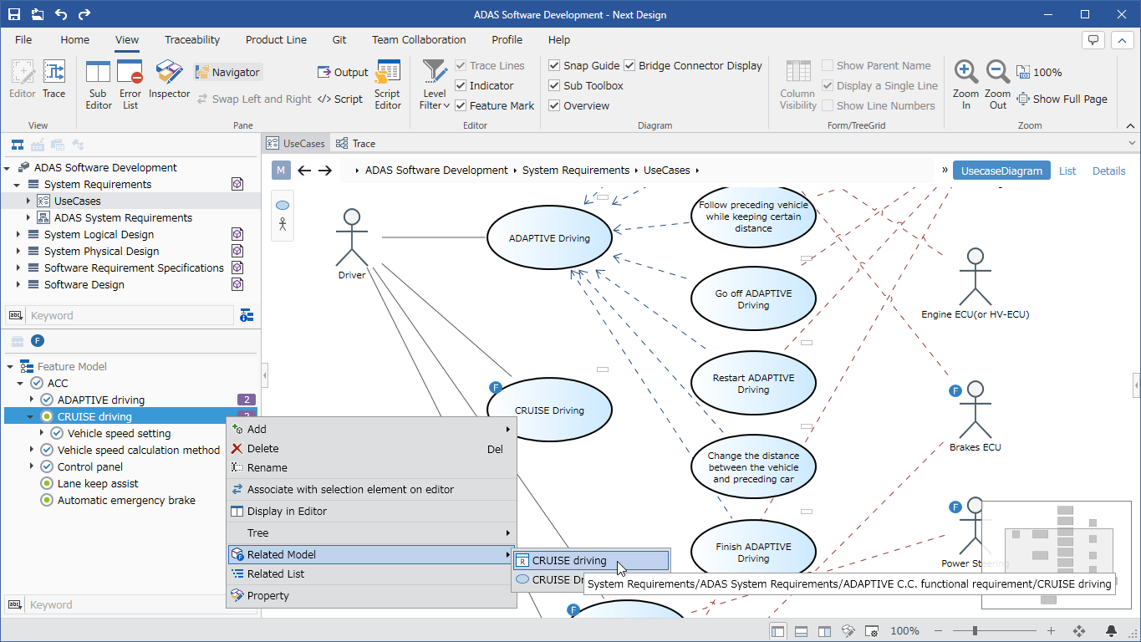Select the actor shape in the toolbox
The image size is (1141, 642).
tap(283, 224)
